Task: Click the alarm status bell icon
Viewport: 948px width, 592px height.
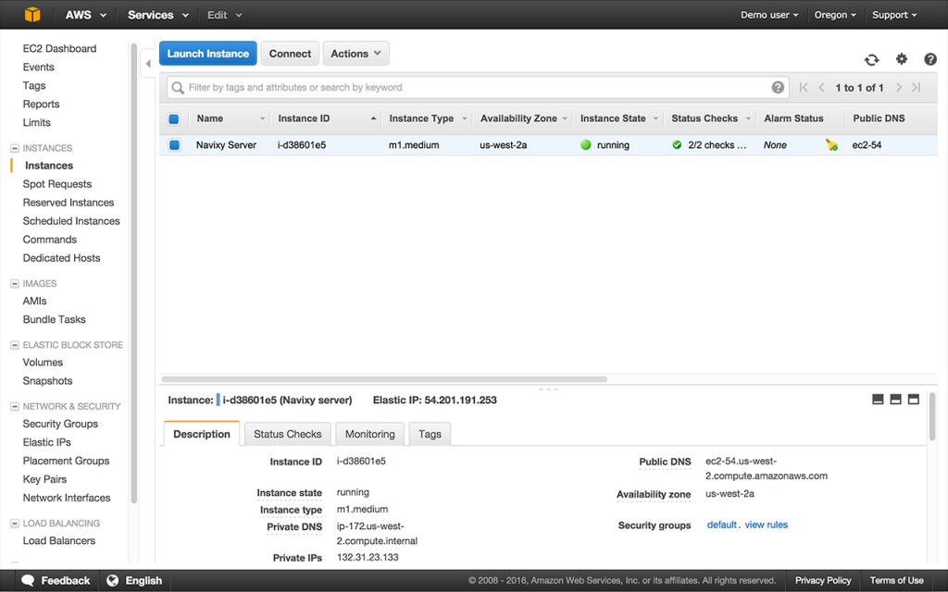Action: [x=832, y=145]
